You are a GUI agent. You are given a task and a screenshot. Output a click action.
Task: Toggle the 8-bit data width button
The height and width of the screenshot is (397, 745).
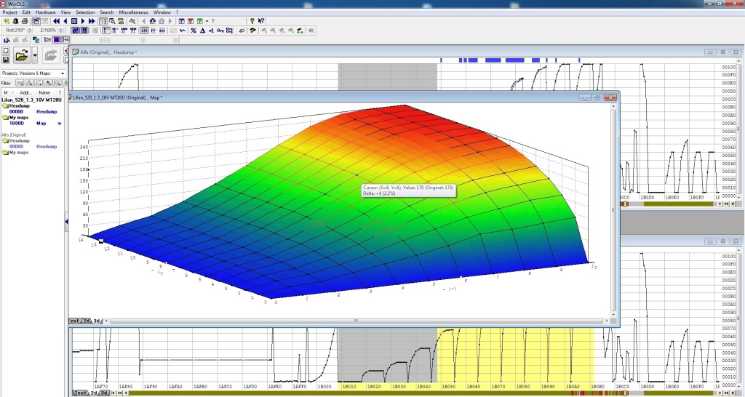coord(106,31)
